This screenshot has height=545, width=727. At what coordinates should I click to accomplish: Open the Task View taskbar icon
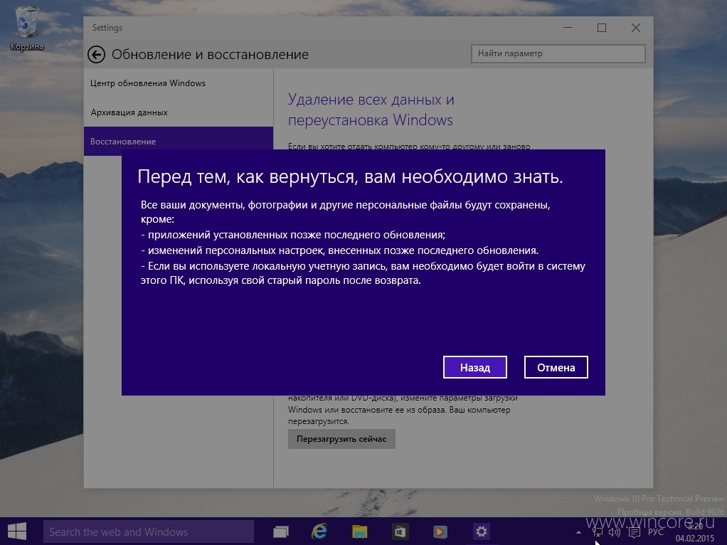tap(280, 531)
